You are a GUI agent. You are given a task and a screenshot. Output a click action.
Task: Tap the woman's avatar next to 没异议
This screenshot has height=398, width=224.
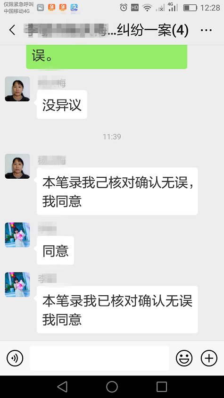pos(17,89)
